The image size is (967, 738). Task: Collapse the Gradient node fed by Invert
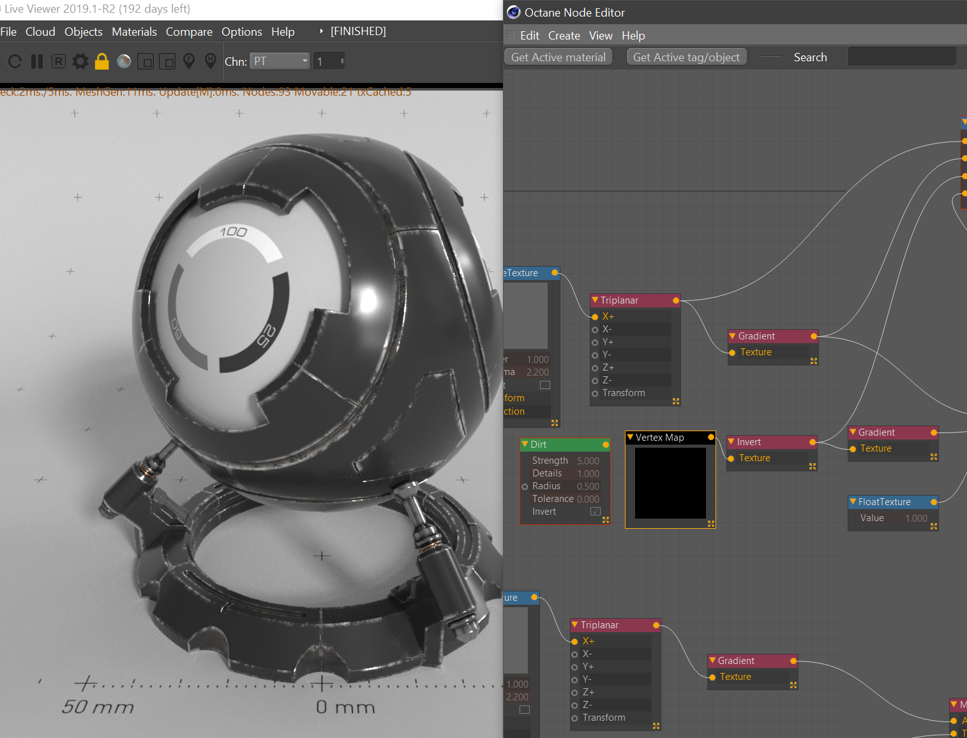(x=853, y=432)
